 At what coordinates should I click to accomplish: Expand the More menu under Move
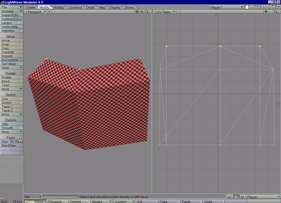(x=11, y=68)
